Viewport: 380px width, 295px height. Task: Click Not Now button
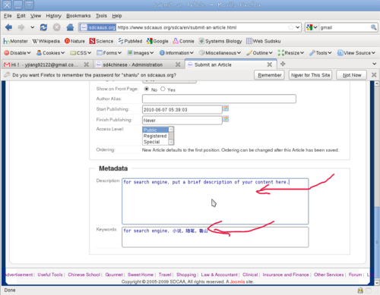click(352, 75)
